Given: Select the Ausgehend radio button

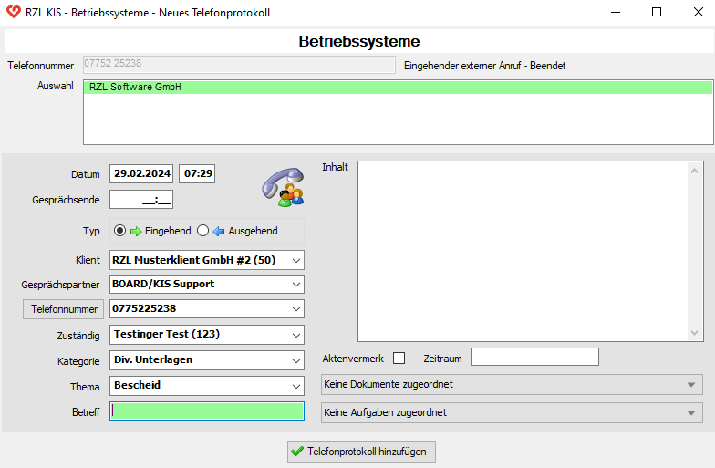Looking at the screenshot, I should pyautogui.click(x=203, y=231).
